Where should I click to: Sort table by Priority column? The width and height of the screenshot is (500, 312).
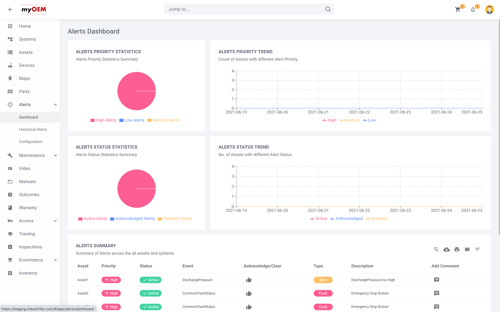(108, 266)
